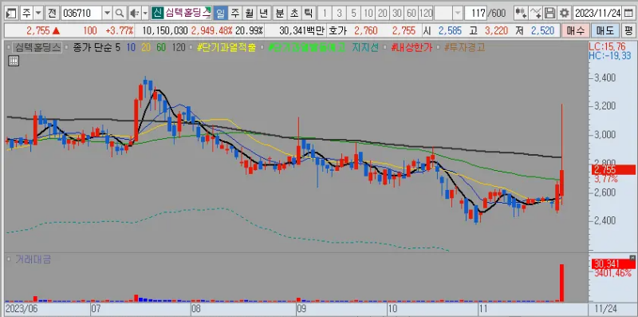Image resolution: width=638 pixels, height=317 pixels.
Task: Click the data grid icon under legend
Action: coord(14,61)
